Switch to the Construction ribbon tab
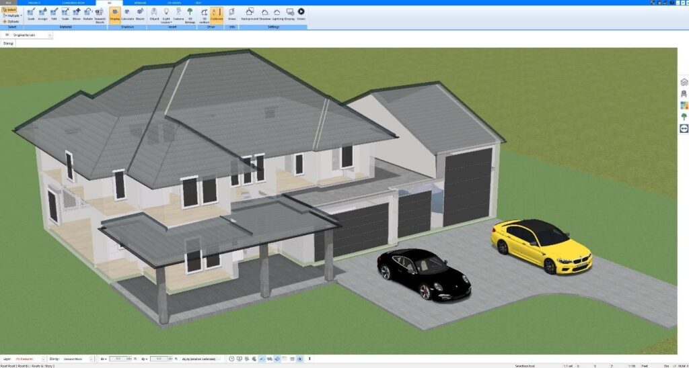 (74, 3)
